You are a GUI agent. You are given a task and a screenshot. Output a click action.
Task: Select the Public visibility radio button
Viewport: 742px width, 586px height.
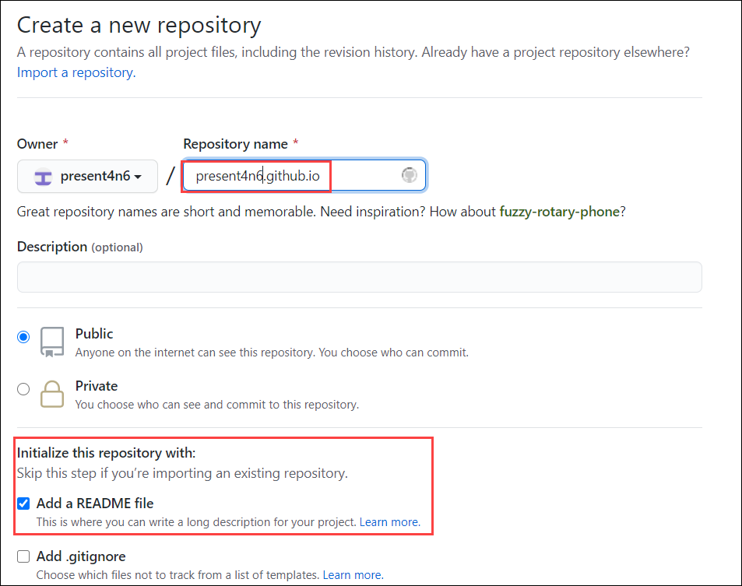pos(23,337)
